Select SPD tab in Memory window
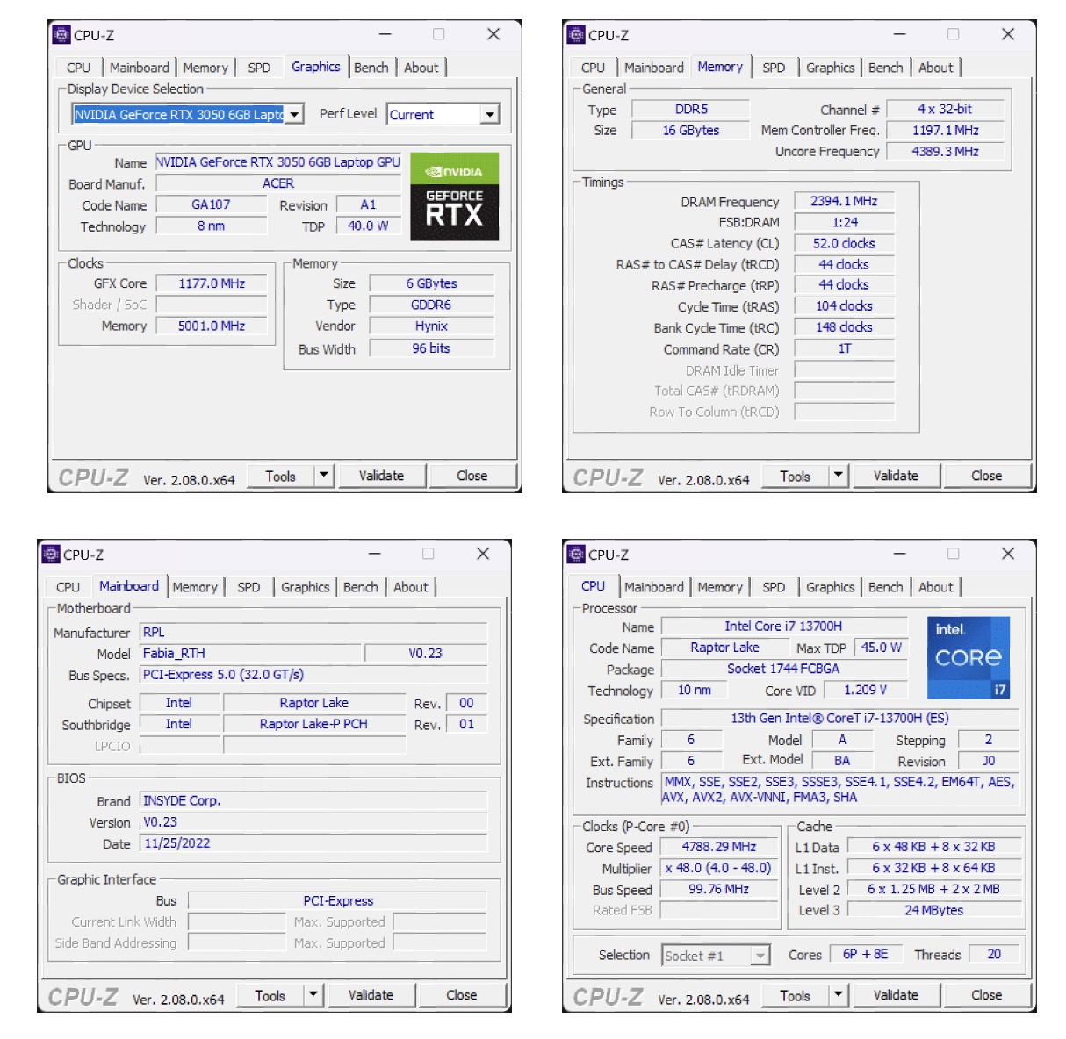 pos(774,68)
